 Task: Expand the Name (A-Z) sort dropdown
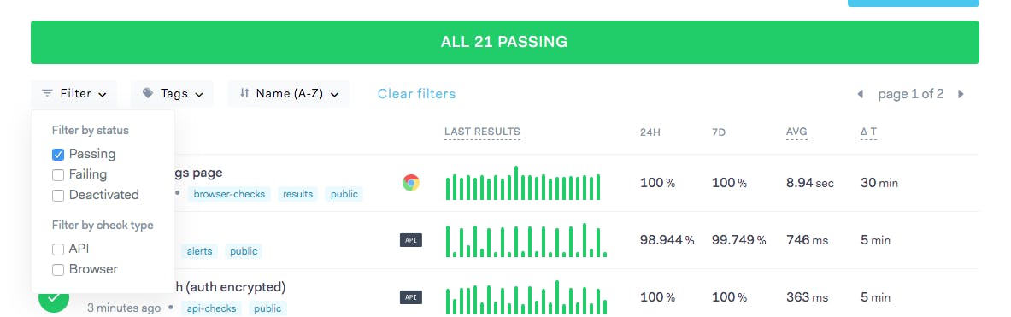pyautogui.click(x=288, y=93)
